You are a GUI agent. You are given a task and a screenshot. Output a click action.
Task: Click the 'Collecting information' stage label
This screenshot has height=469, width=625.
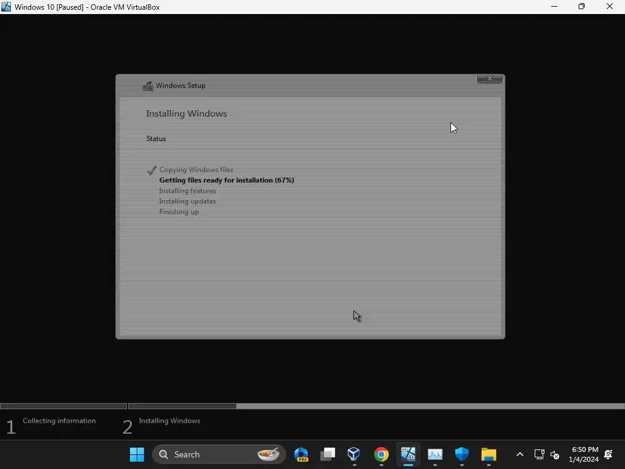59,421
